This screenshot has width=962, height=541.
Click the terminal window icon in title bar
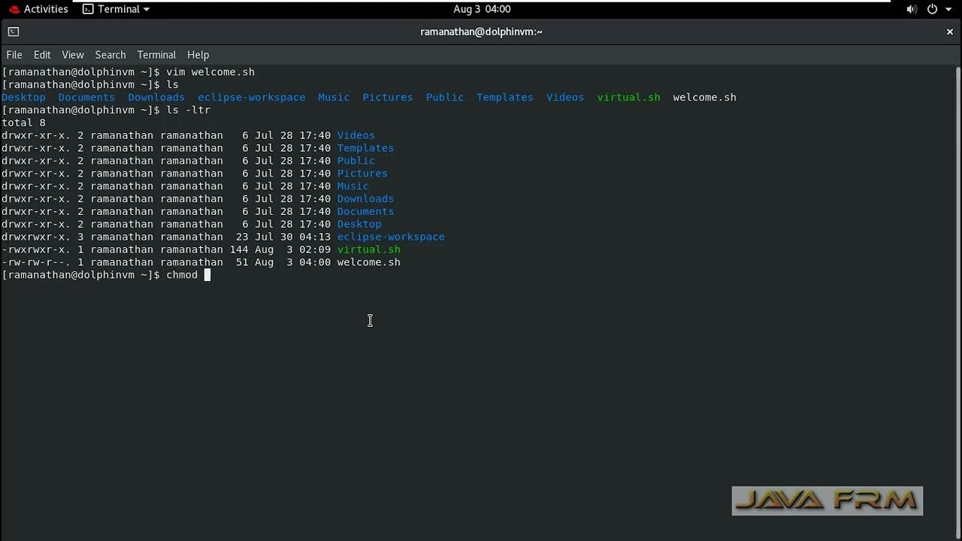coord(13,32)
